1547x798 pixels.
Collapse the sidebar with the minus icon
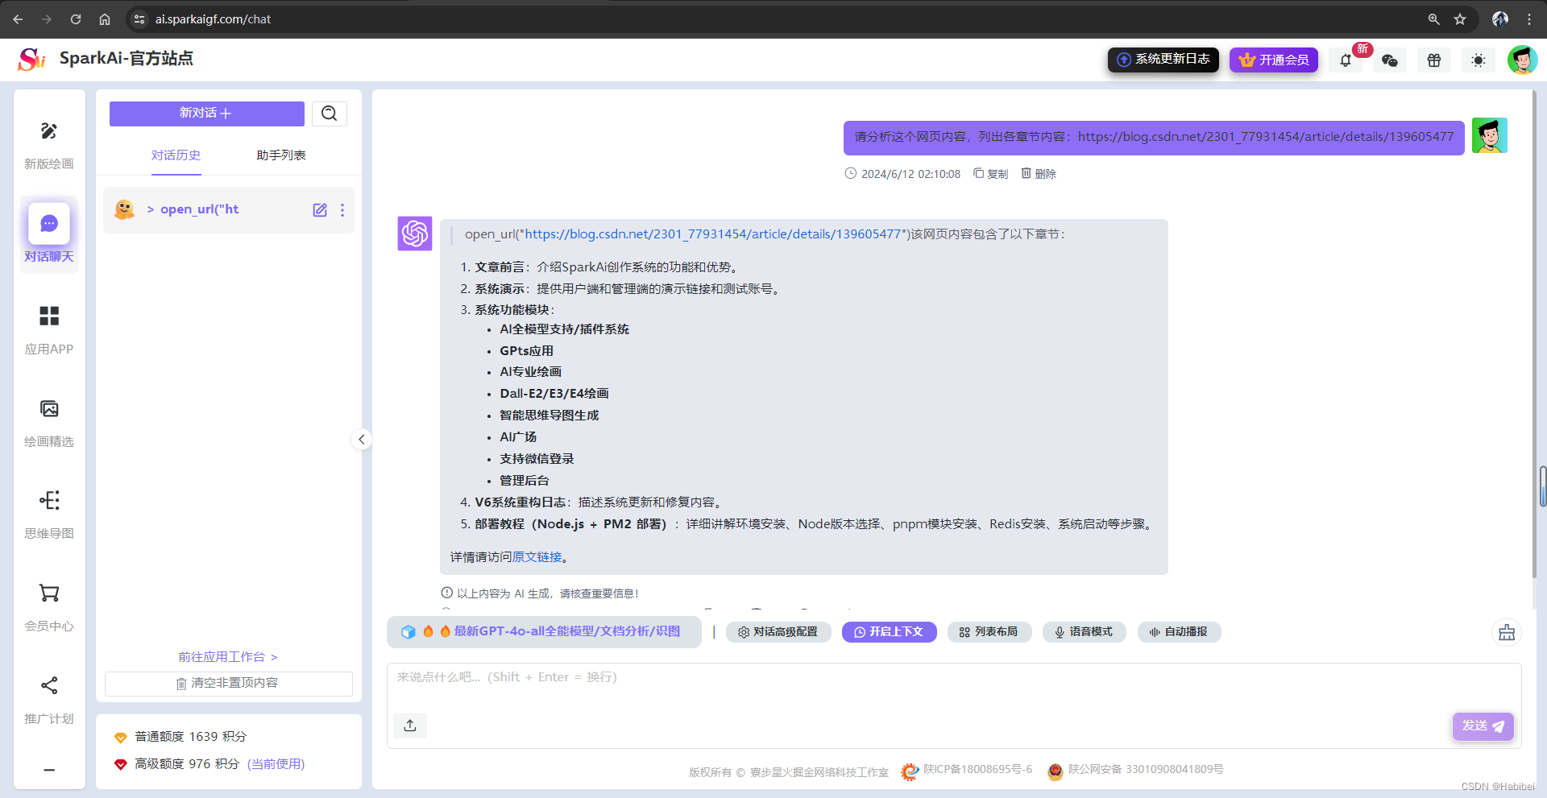coord(49,770)
